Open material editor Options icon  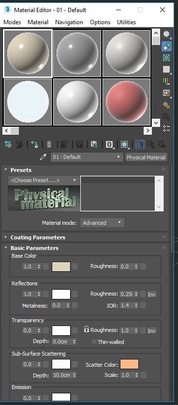pos(167,105)
